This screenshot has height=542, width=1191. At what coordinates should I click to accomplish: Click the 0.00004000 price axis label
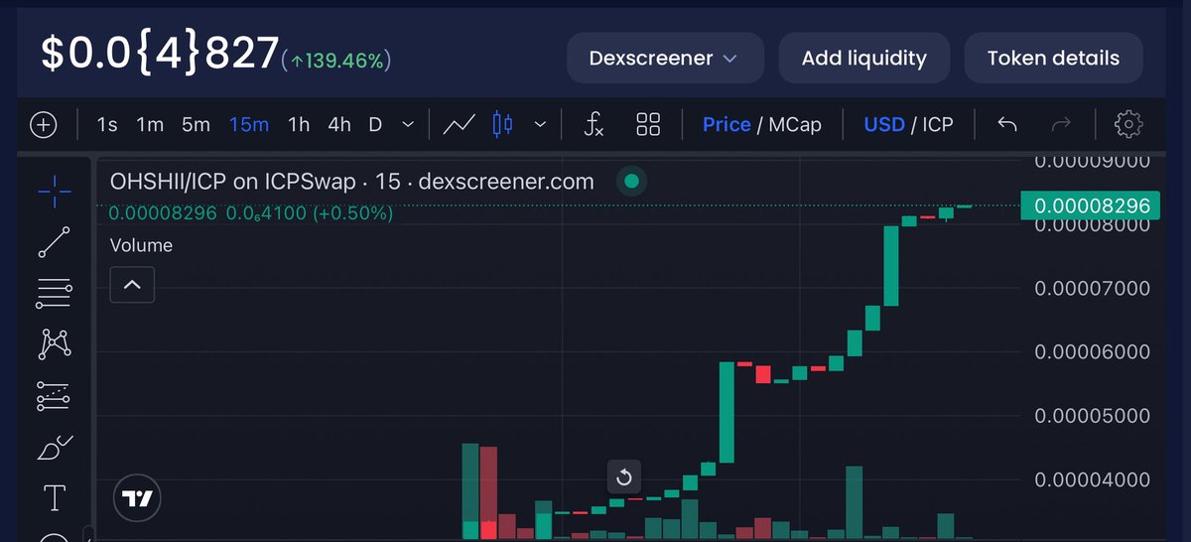coord(1092,479)
